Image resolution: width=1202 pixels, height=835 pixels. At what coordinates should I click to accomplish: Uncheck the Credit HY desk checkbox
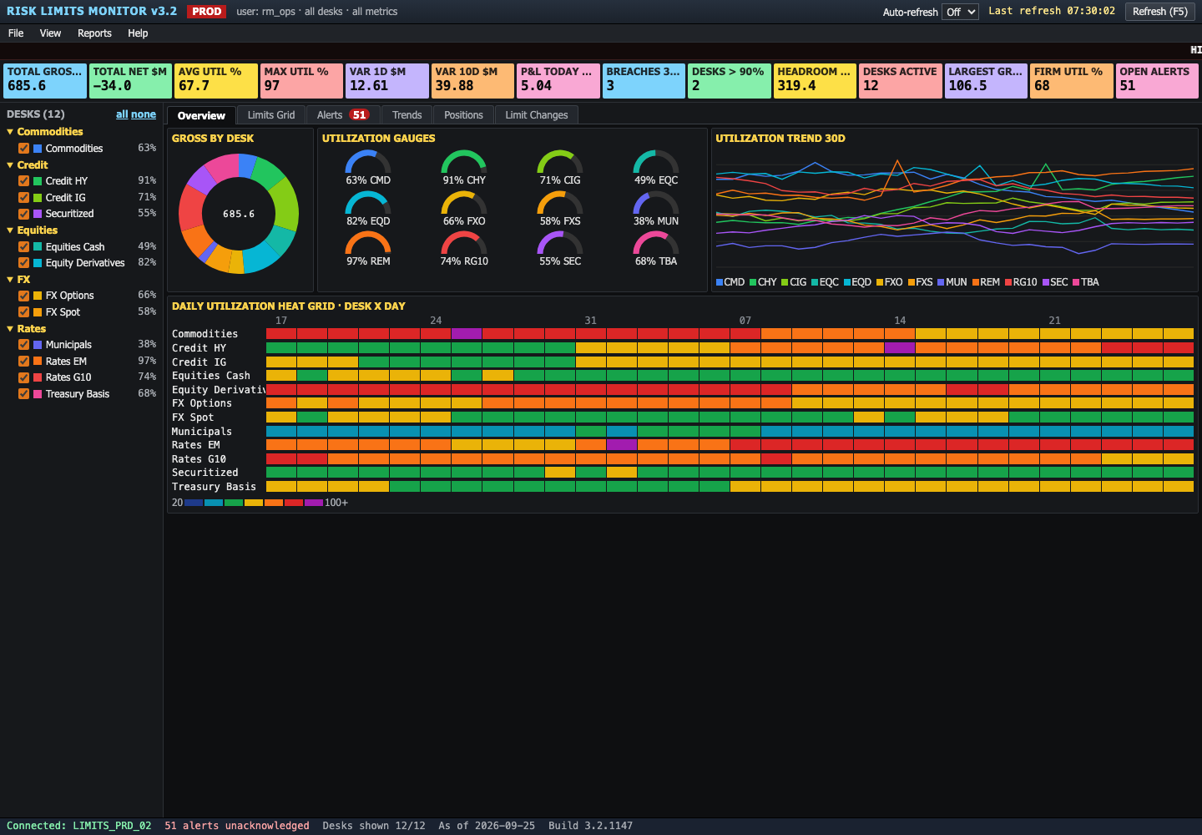[23, 181]
